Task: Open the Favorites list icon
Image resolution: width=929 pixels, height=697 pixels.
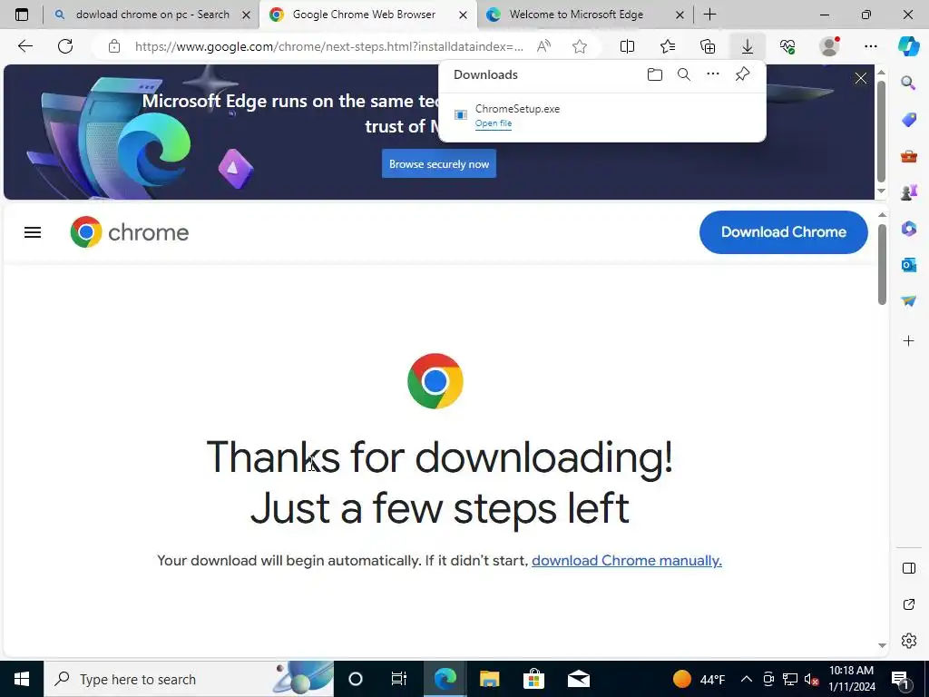Action: pyautogui.click(x=667, y=46)
